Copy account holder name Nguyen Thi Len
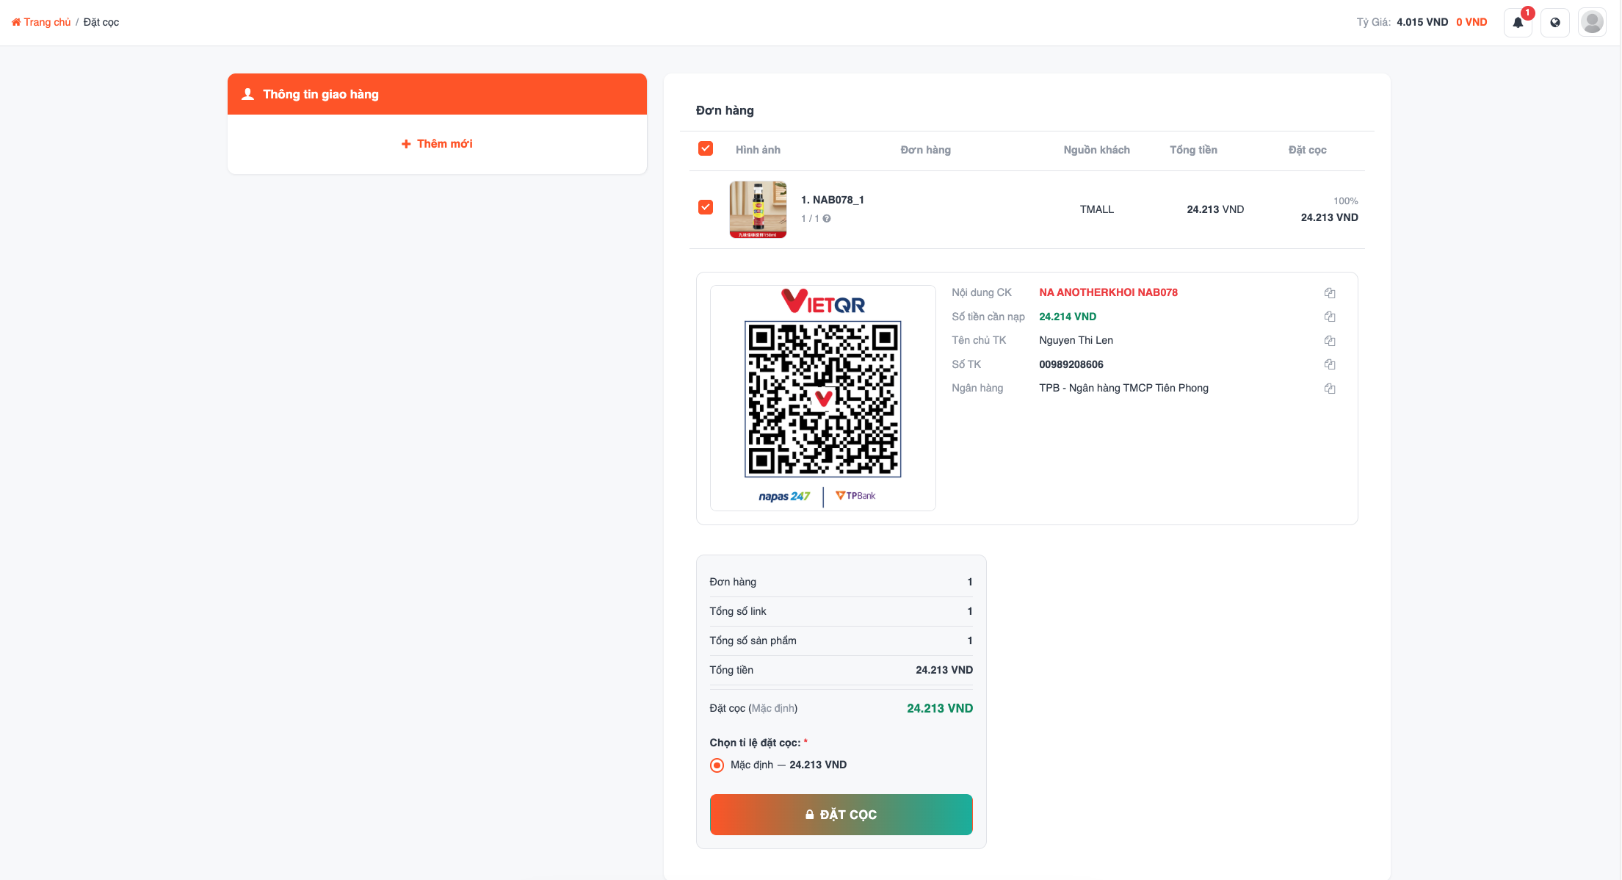This screenshot has width=1622, height=880. pos(1329,341)
